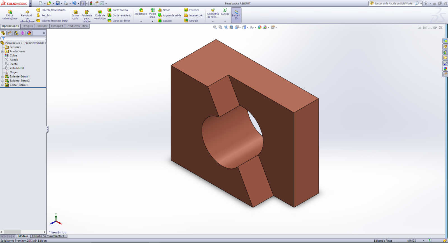The width and height of the screenshot is (448, 243).
Task: Open Geometría de referencia dropdown arrow
Action: coord(213,22)
